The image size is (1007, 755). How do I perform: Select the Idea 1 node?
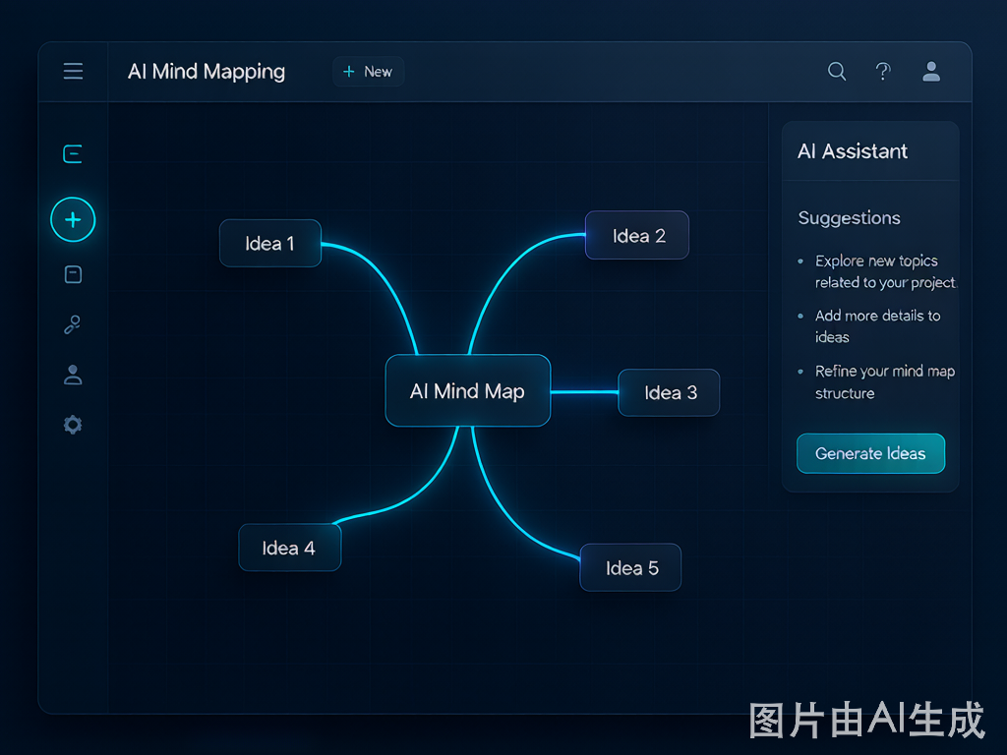[270, 244]
